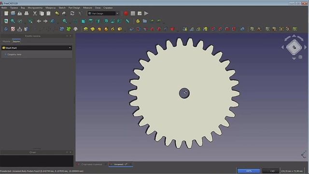Click the Create part yellow icon

(138, 21)
